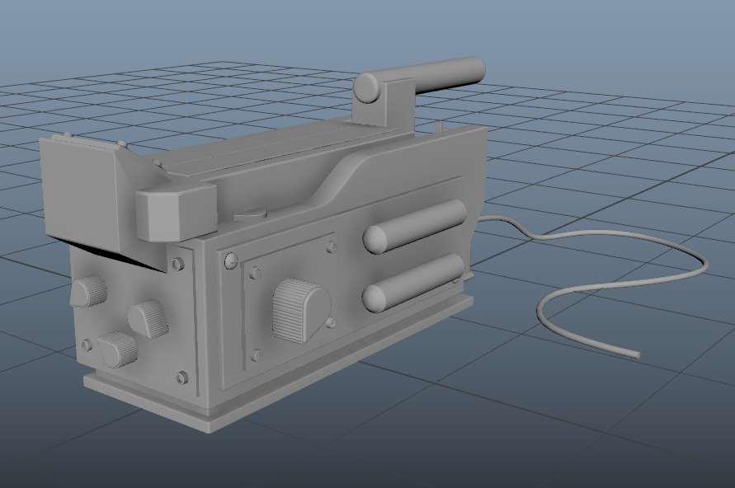Select the long cylindrical handle on top

(x=418, y=78)
